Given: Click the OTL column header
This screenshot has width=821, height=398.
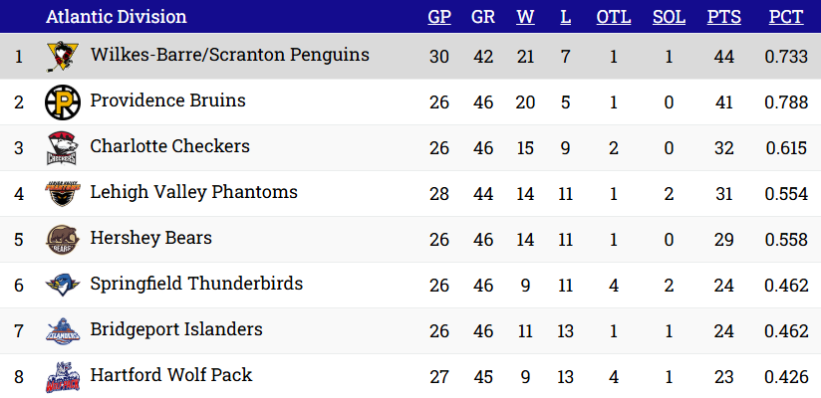Looking at the screenshot, I should click(613, 17).
